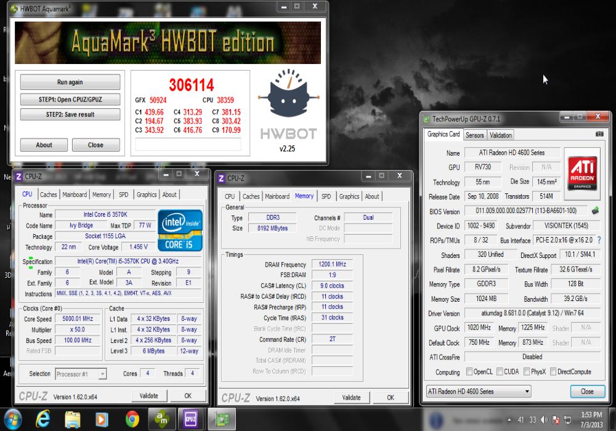Image resolution: width=616 pixels, height=431 pixels.
Task: Click the Driver Version field in GPU-Z
Action: click(532, 313)
